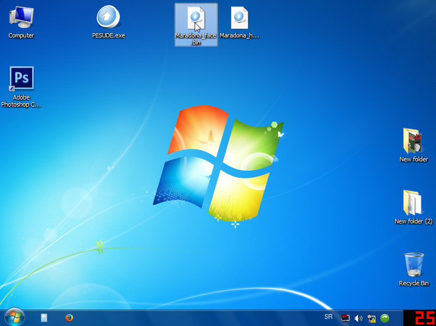436x326 pixels.
Task: Click the Maradona_face.bin file label
Action: pos(196,39)
